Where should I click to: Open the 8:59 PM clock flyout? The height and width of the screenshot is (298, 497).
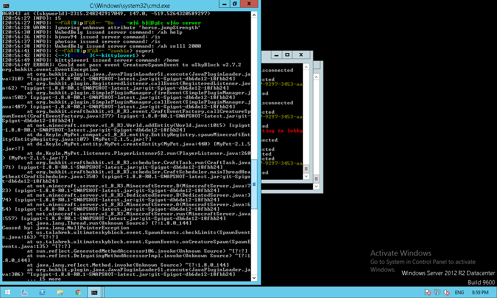480,292
